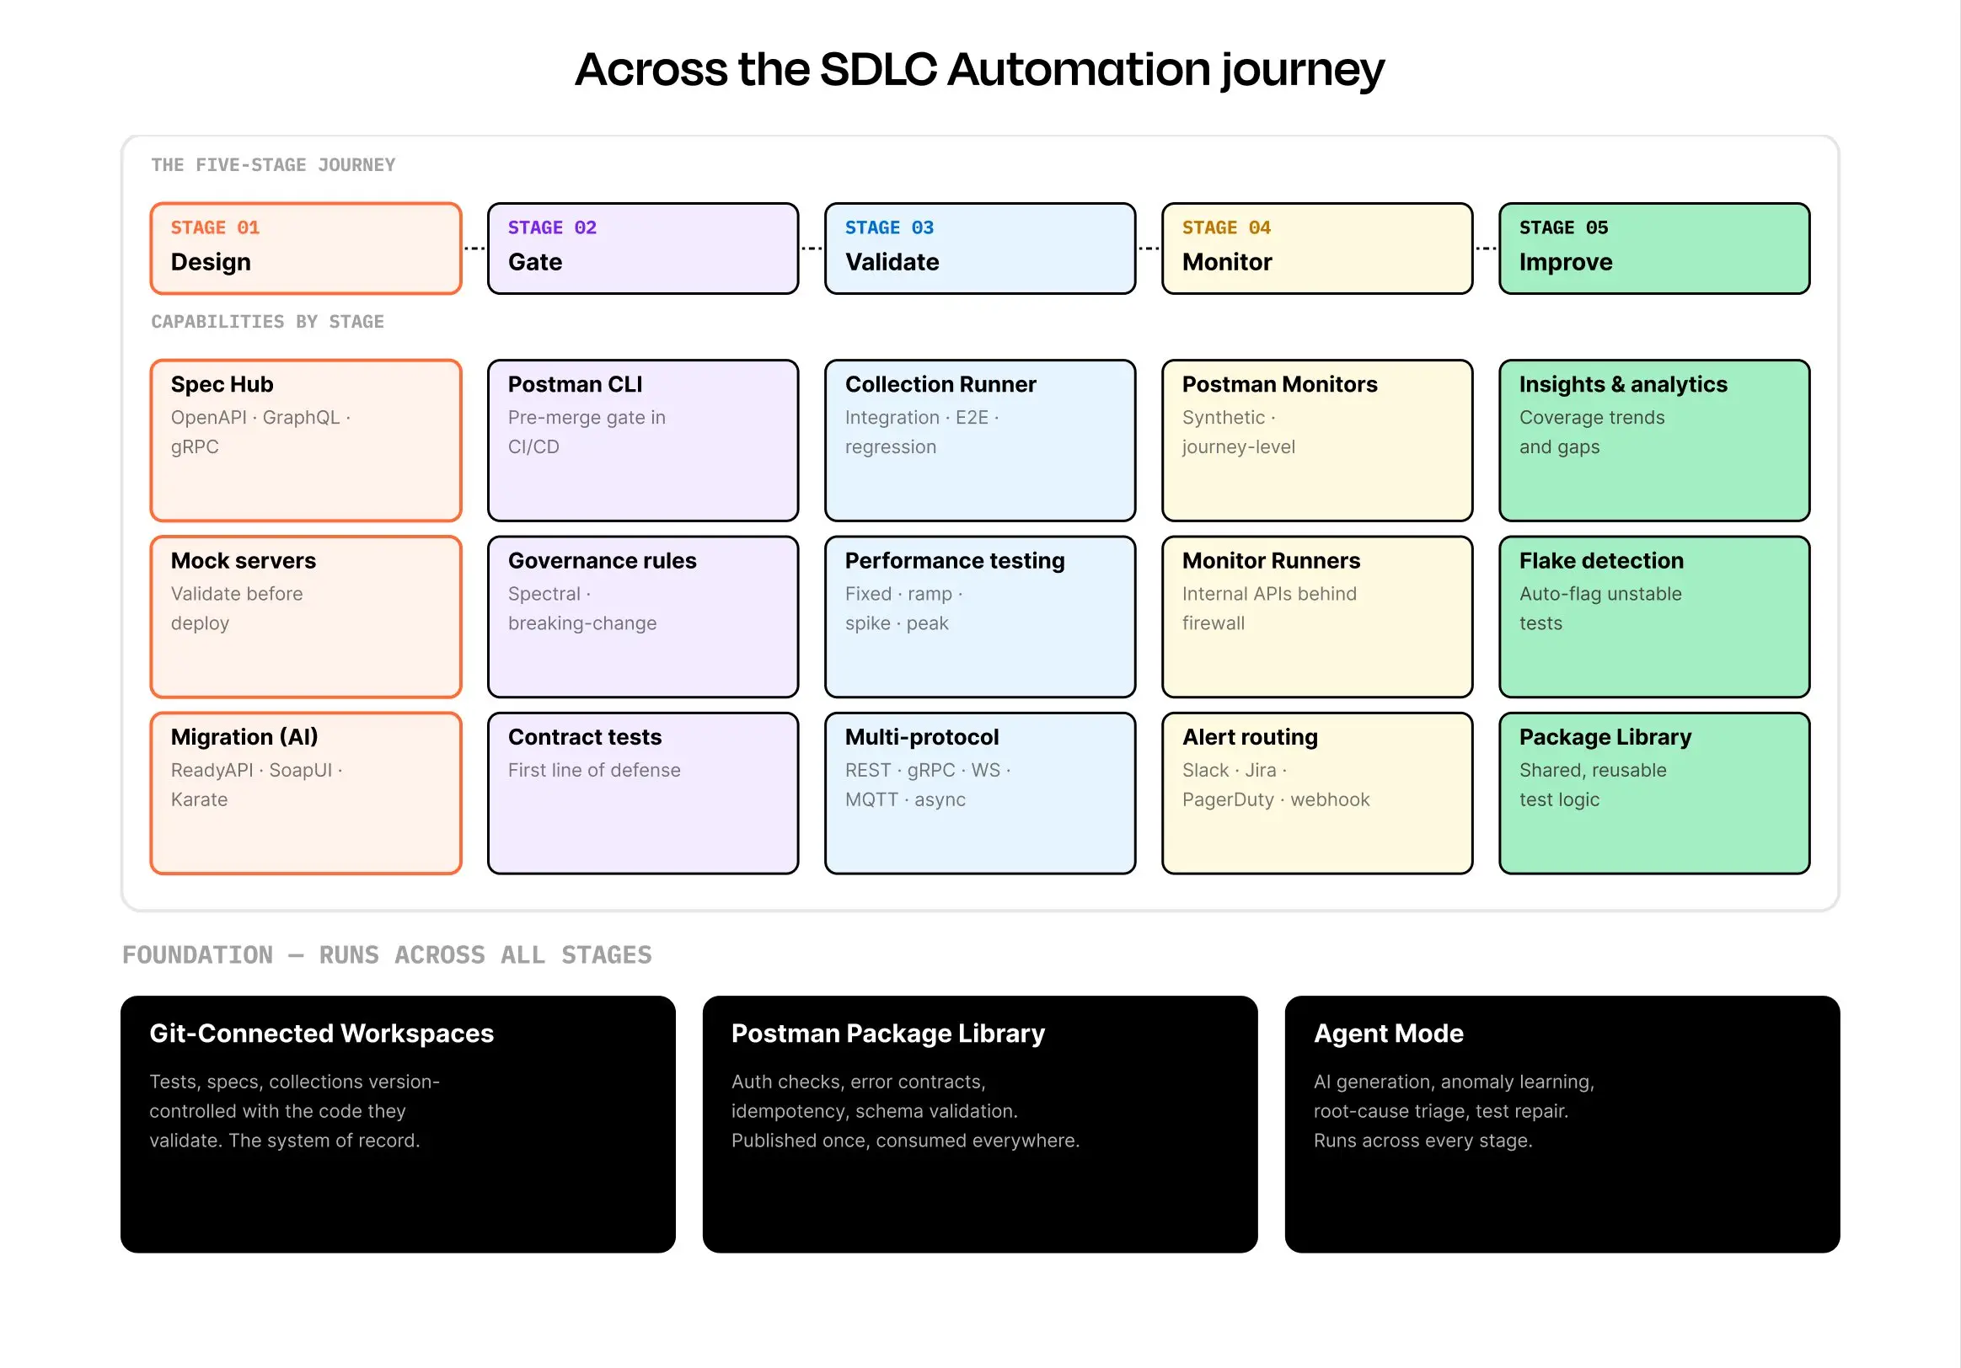This screenshot has height=1368, width=1961.
Task: Click 'Coverage trends and gaps' text
Action: [x=1592, y=432]
